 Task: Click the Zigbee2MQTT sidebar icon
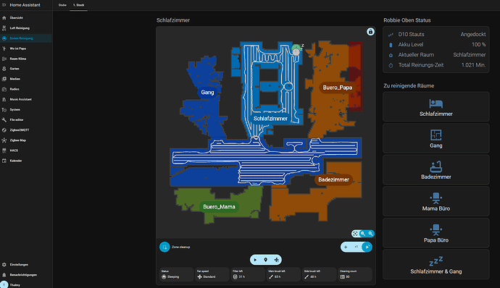pyautogui.click(x=4, y=130)
